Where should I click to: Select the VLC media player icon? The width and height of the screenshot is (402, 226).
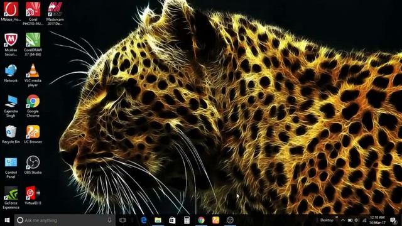(x=33, y=75)
